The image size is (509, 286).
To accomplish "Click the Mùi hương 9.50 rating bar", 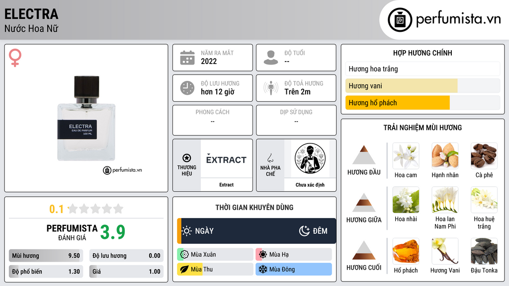I will [46, 256].
